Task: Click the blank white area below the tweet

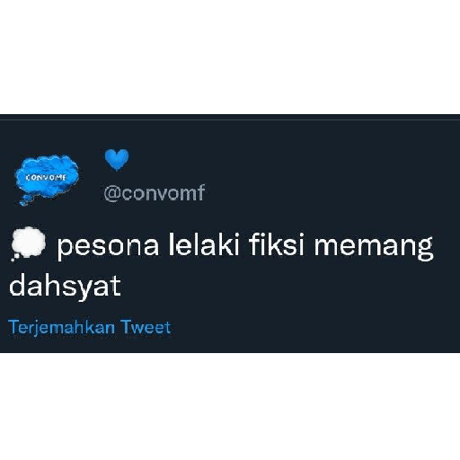Action: (230, 406)
